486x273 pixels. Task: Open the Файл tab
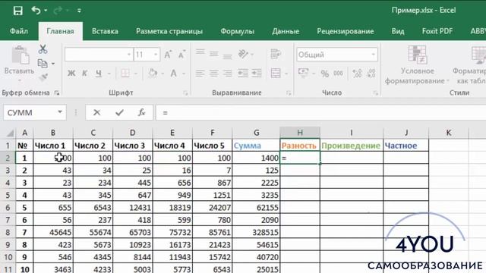18,31
